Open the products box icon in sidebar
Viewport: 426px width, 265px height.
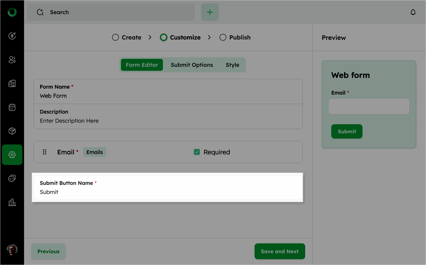[12, 131]
